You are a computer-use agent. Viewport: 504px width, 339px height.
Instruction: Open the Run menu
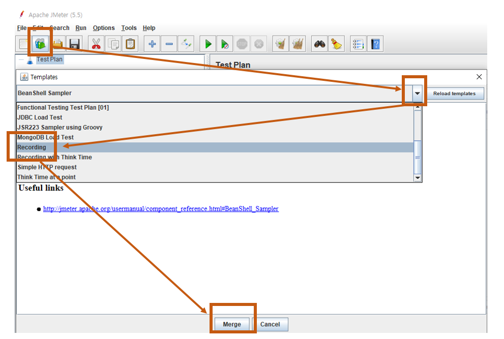pos(81,28)
